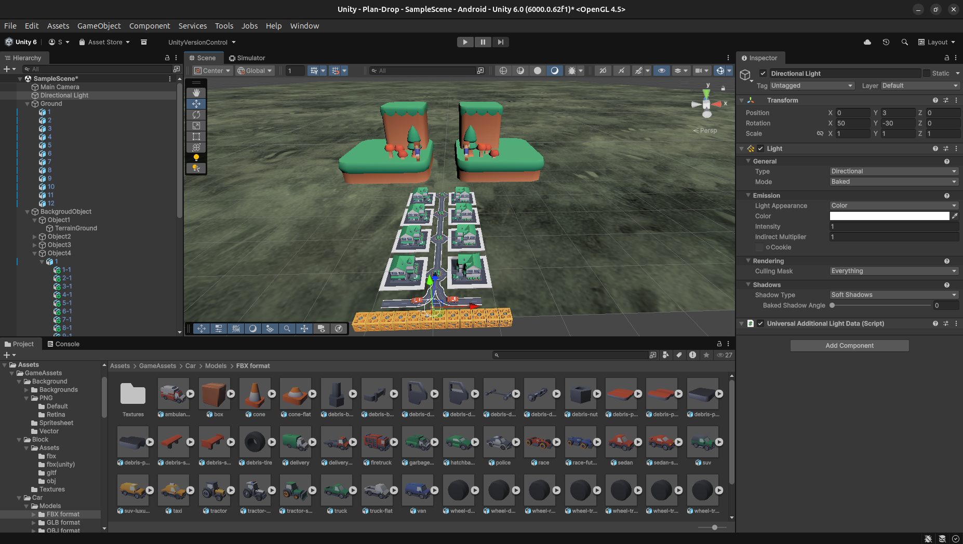The image size is (963, 544).
Task: Toggle grid visibility button
Action: (313, 71)
